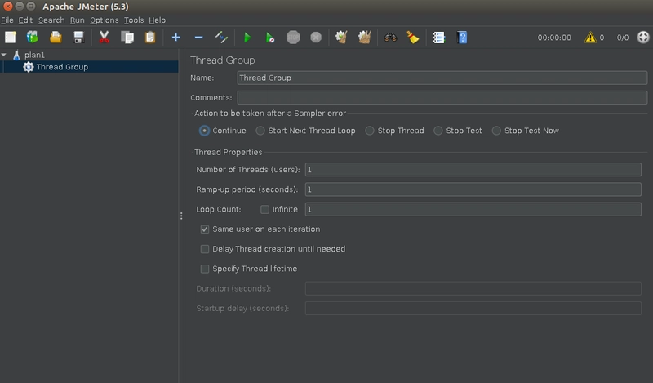
Task: Open the Search menu
Action: click(x=51, y=20)
